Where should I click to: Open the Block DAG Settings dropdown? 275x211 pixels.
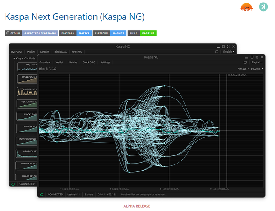(257, 69)
